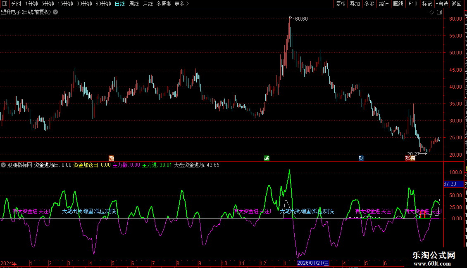This screenshot has height=268, width=467.
Task: Switch to 分时 intraday view
Action: coord(17,4)
